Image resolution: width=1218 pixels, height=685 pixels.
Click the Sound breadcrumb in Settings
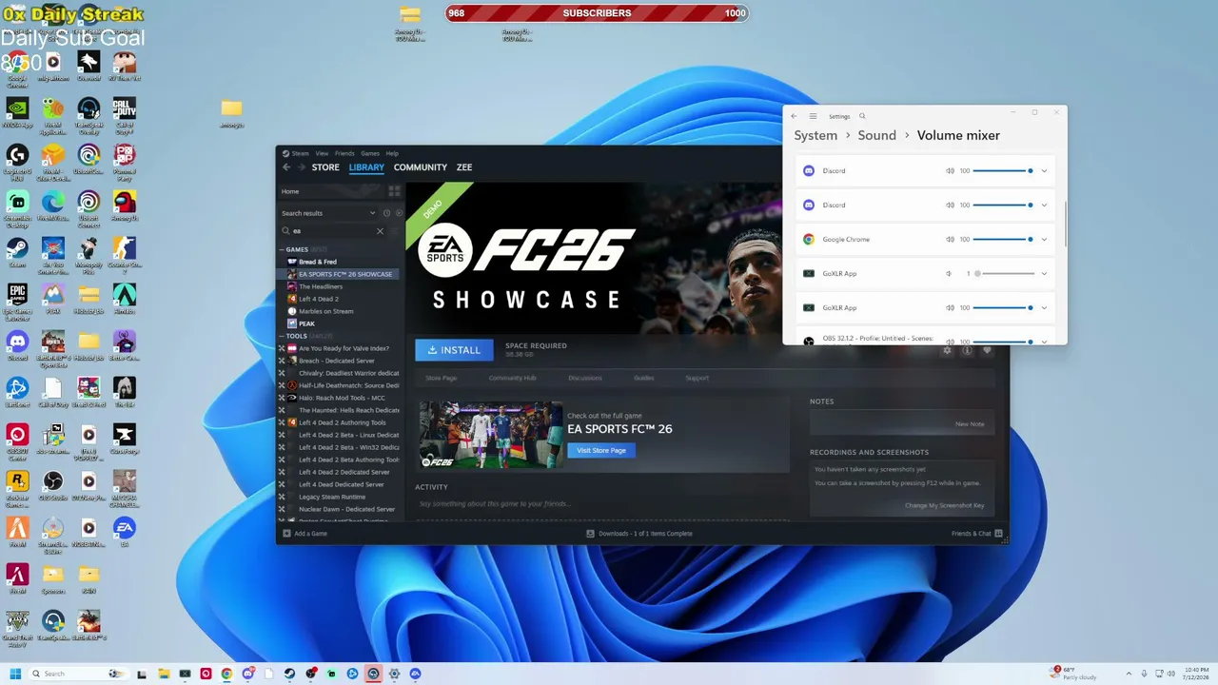[x=876, y=135]
